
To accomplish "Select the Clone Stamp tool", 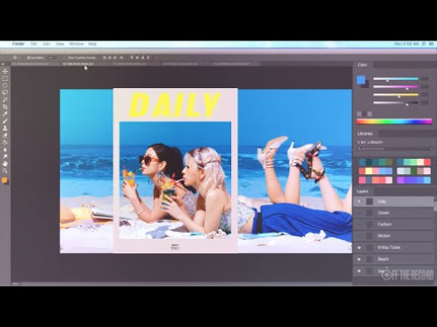I will click(4, 128).
